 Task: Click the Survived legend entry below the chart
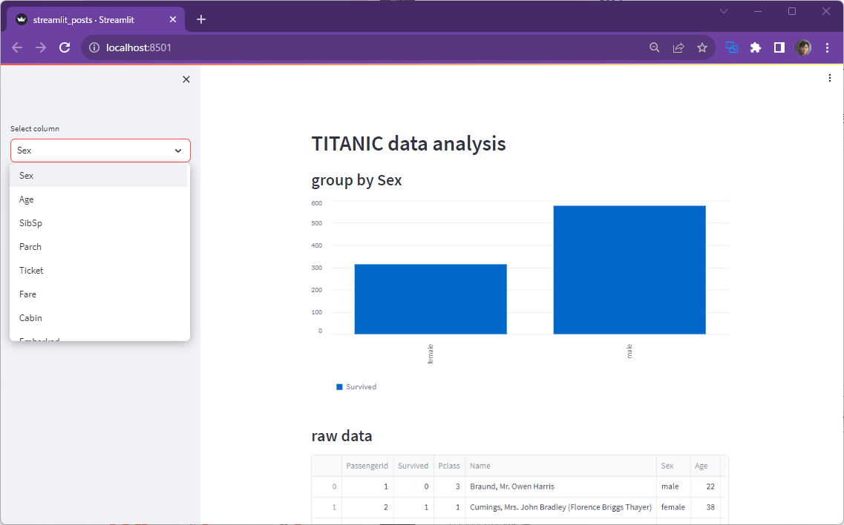coord(356,386)
